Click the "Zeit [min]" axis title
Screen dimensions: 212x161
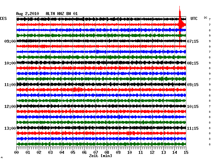[x=100, y=156]
